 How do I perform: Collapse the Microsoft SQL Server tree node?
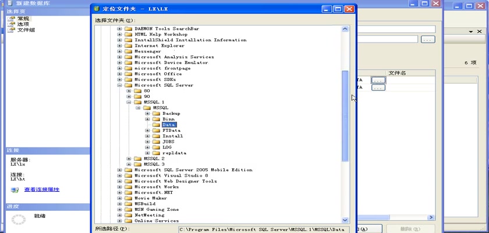(120, 86)
